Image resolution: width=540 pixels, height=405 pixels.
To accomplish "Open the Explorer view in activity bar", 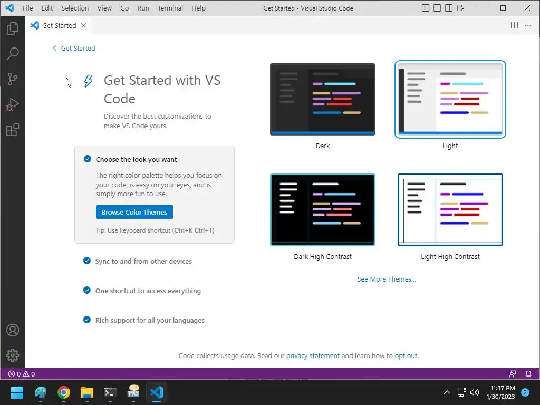I will coord(13,28).
